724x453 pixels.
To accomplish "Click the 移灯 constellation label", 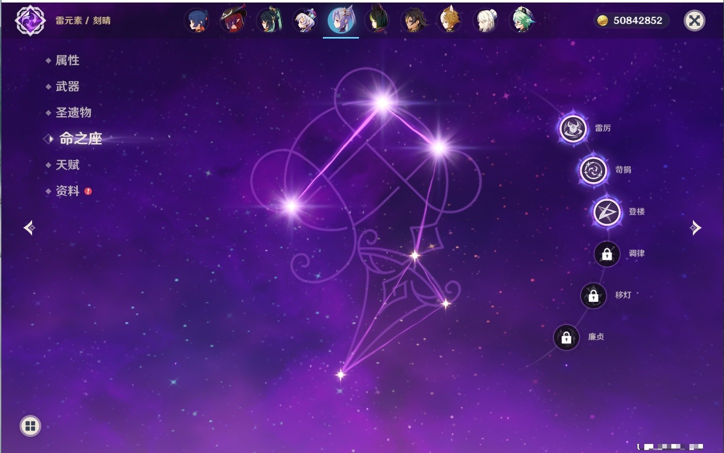I will 623,295.
